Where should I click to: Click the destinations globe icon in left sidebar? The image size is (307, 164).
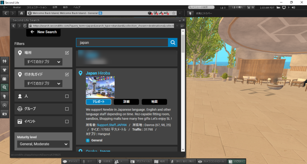coord(4,96)
